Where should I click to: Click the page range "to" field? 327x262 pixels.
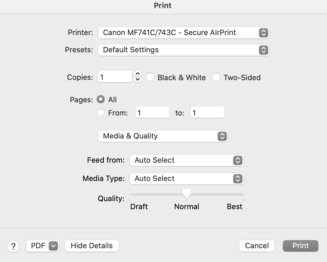click(x=207, y=113)
